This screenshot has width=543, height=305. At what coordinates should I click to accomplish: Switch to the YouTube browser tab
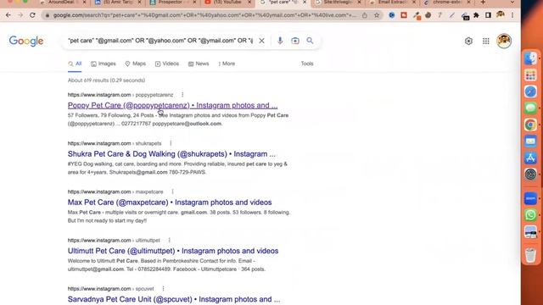(x=227, y=3)
